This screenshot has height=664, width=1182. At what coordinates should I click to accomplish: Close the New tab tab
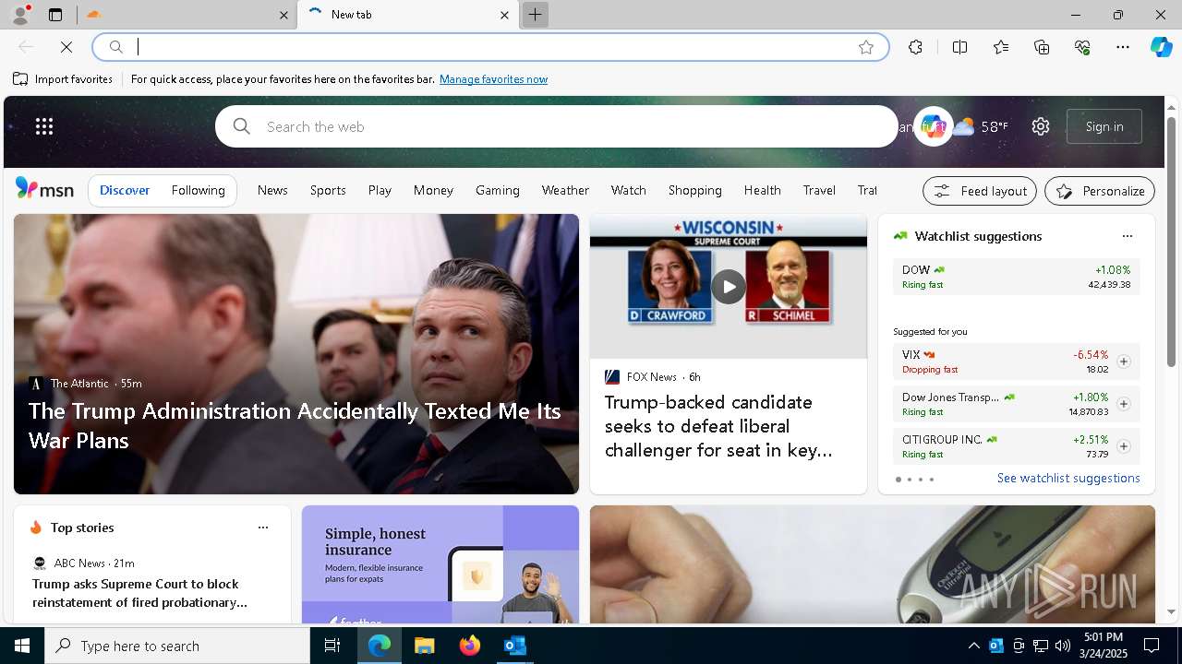(x=504, y=15)
